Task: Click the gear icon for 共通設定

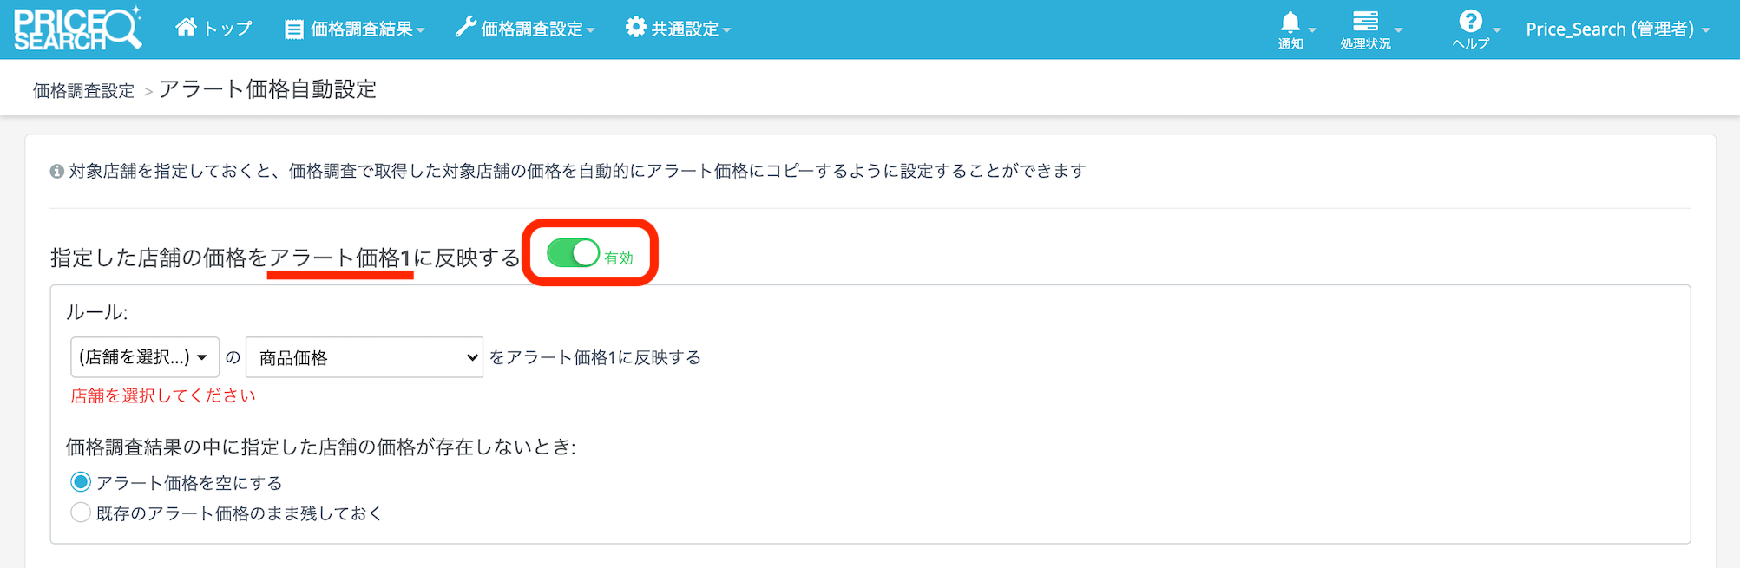Action: pos(636,28)
